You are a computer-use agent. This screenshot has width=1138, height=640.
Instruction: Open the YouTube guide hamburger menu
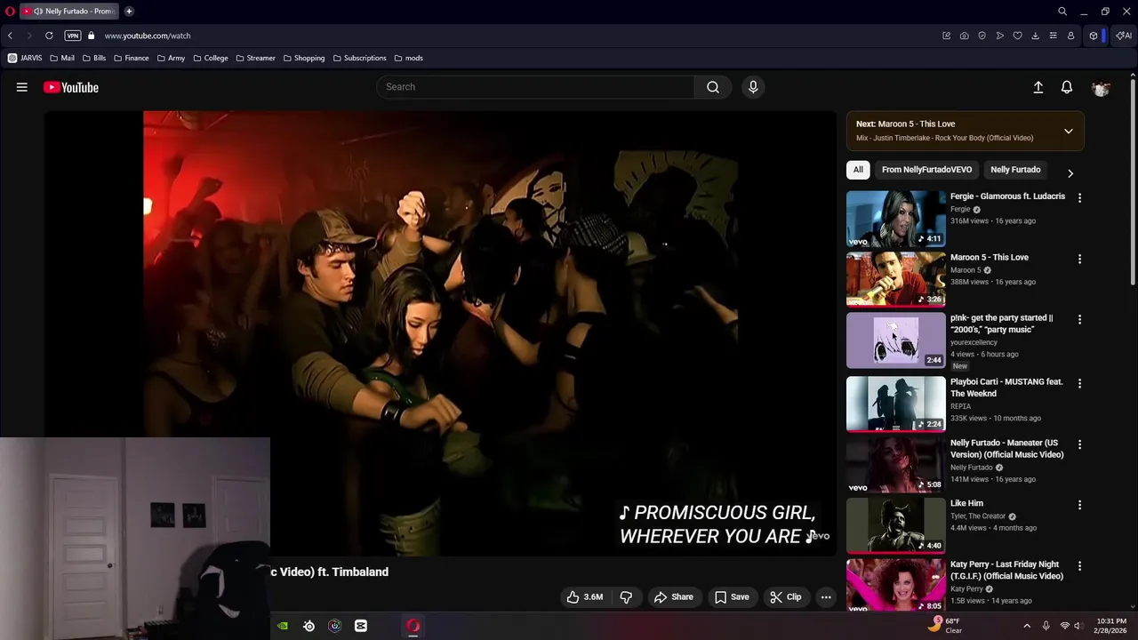coord(21,87)
